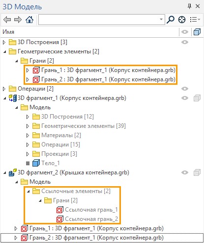Expand the 3D Построения [3] folder
This screenshot has width=204, height=243.
click(4, 42)
